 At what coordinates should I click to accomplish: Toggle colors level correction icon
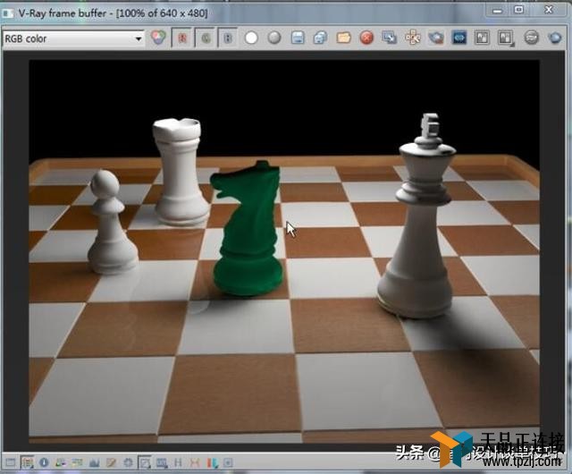61,462
